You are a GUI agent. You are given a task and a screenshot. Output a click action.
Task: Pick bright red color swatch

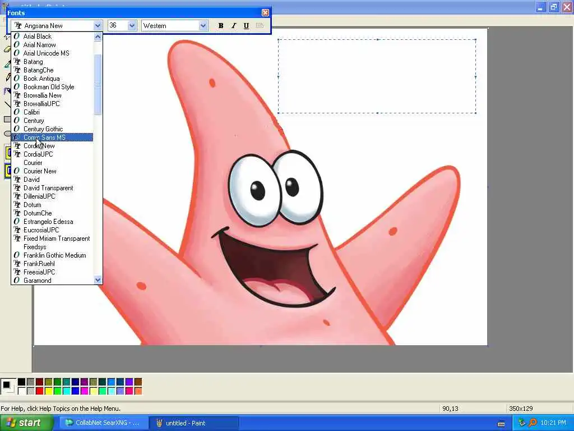coord(40,391)
